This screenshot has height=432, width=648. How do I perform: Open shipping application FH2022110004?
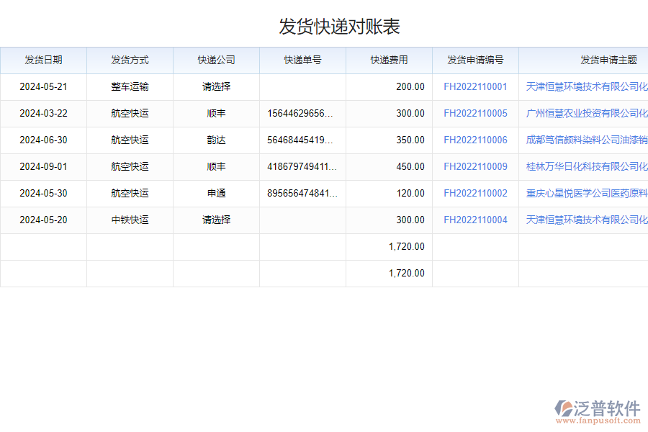pyautogui.click(x=476, y=220)
